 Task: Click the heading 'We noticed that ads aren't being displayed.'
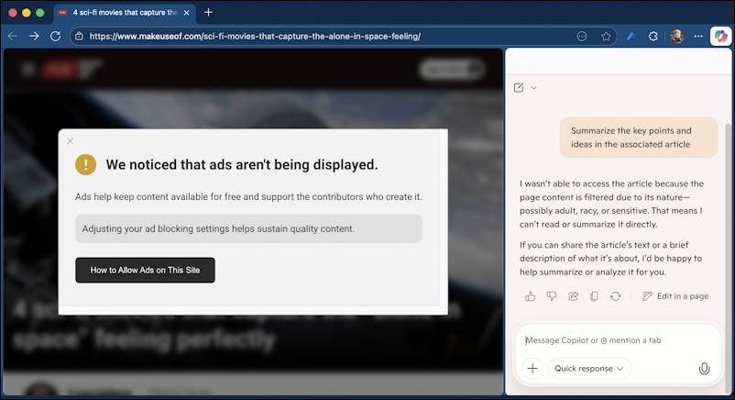[242, 165]
